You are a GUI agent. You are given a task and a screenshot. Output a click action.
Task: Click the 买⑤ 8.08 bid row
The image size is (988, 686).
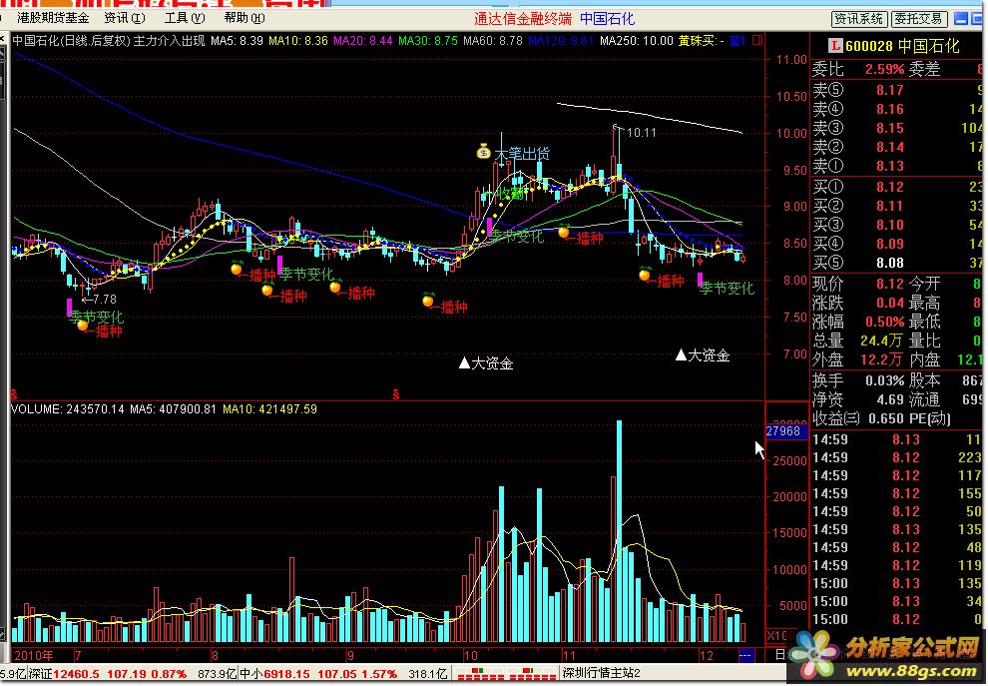click(x=898, y=263)
